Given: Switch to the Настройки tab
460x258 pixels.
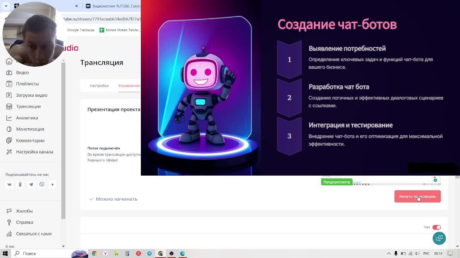Looking at the screenshot, I should point(99,86).
